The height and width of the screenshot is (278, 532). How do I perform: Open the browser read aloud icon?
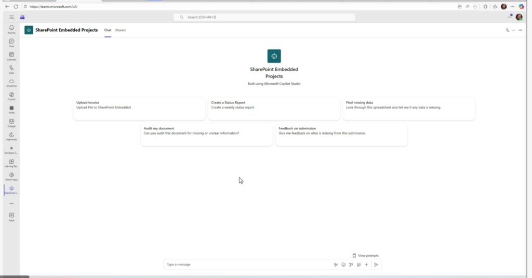467,6
